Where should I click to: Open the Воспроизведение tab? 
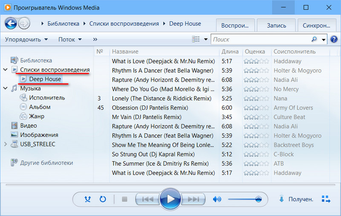235,26
